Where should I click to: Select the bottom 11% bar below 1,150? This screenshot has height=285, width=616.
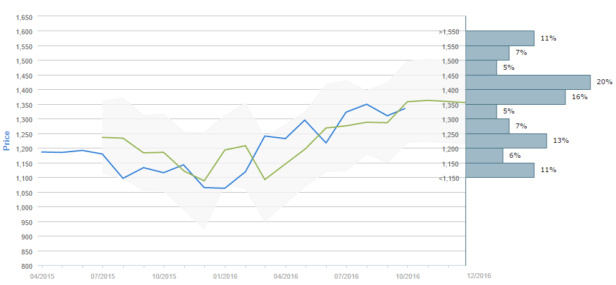tap(500, 170)
